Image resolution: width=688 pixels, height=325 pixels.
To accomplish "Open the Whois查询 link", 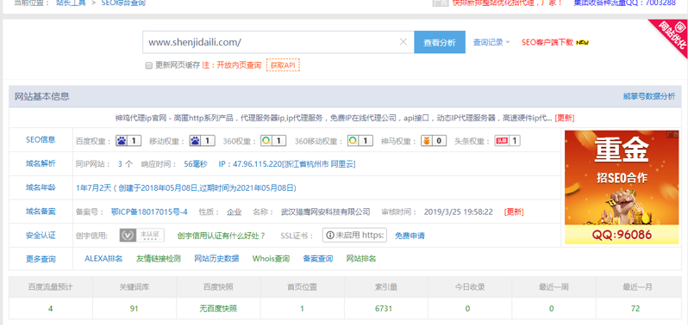I will [x=272, y=259].
